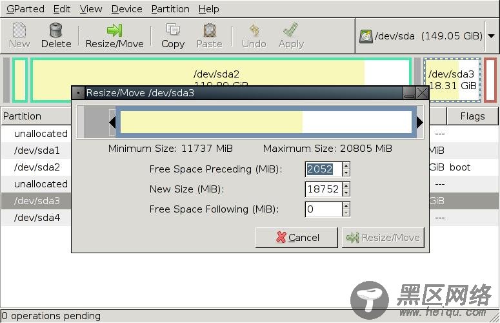
Task: Select the first unallocated row
Action: (36, 134)
